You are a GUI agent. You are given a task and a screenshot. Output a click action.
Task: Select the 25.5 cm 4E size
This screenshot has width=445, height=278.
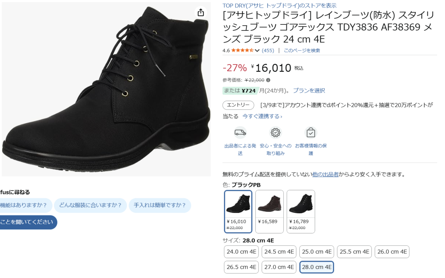[x=355, y=252]
